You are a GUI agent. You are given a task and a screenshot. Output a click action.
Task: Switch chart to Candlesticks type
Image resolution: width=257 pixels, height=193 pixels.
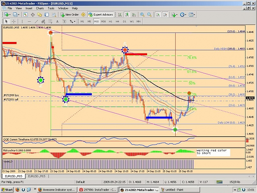(x=127, y=14)
